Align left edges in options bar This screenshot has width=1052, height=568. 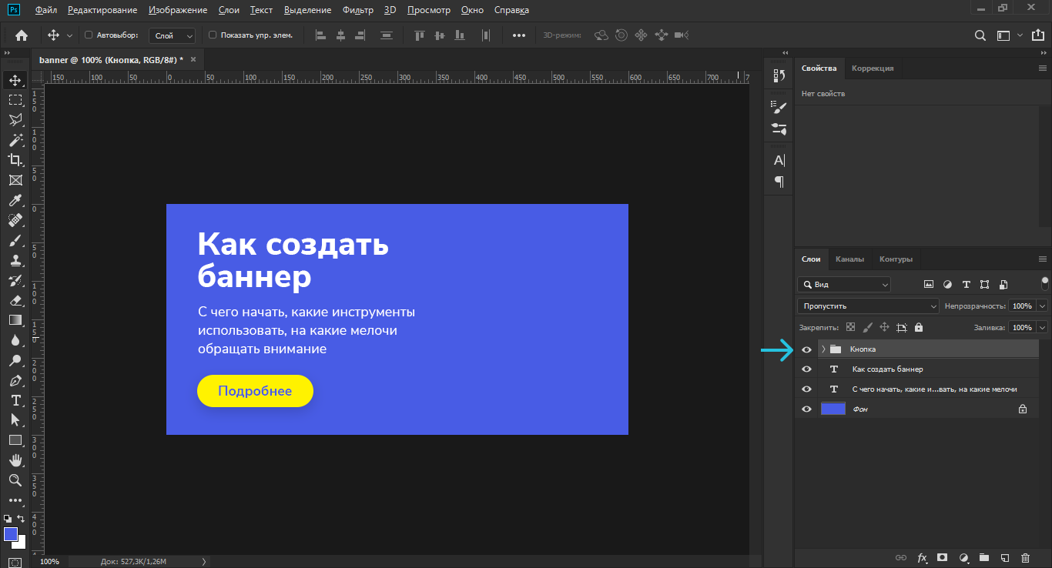point(321,35)
